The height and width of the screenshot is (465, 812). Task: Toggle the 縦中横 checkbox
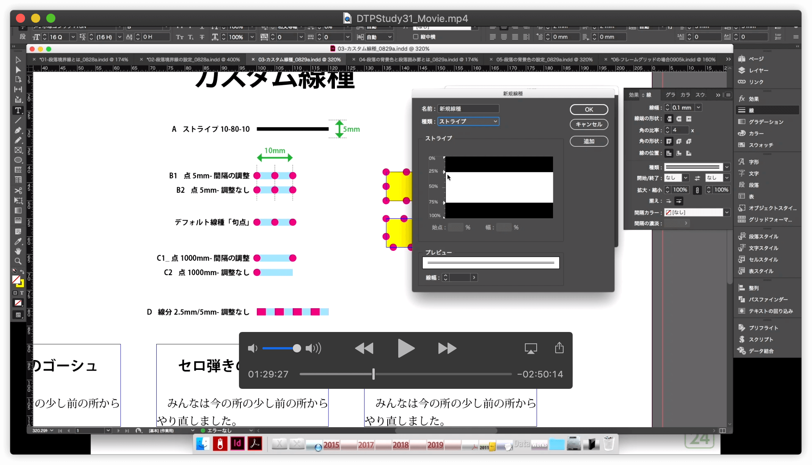pyautogui.click(x=416, y=37)
